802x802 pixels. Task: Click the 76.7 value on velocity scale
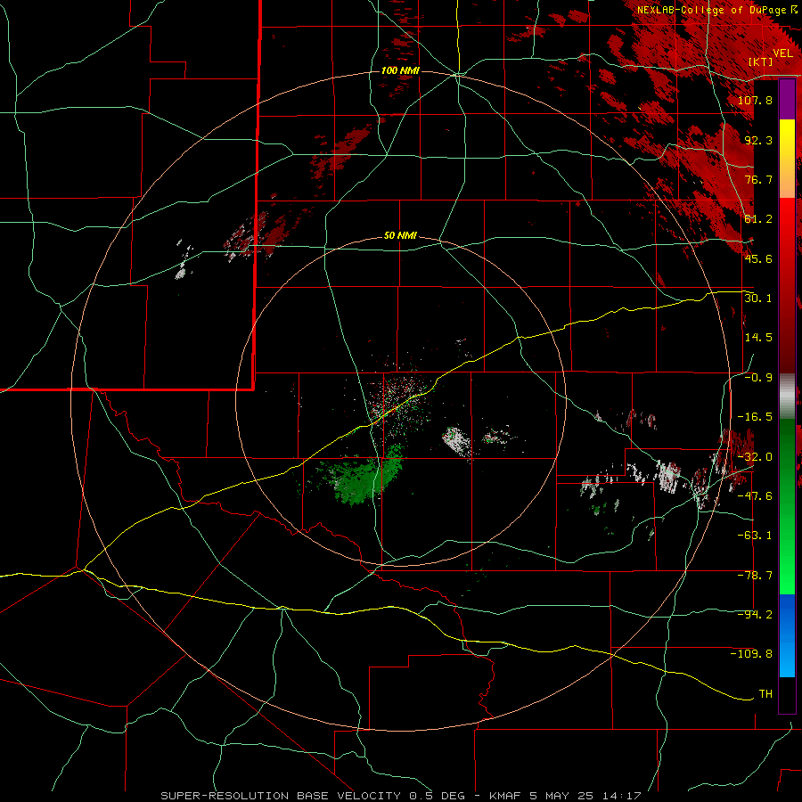click(x=758, y=179)
